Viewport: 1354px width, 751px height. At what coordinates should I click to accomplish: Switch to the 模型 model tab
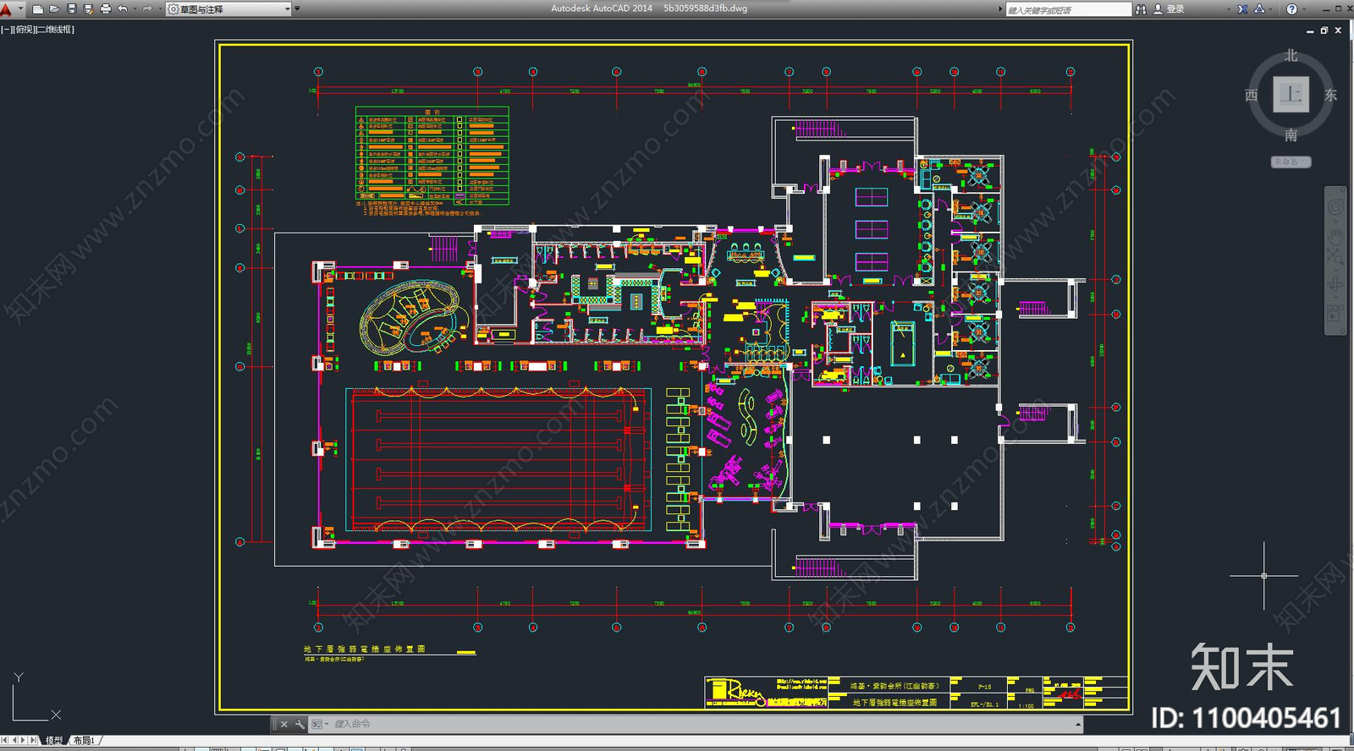coord(54,740)
